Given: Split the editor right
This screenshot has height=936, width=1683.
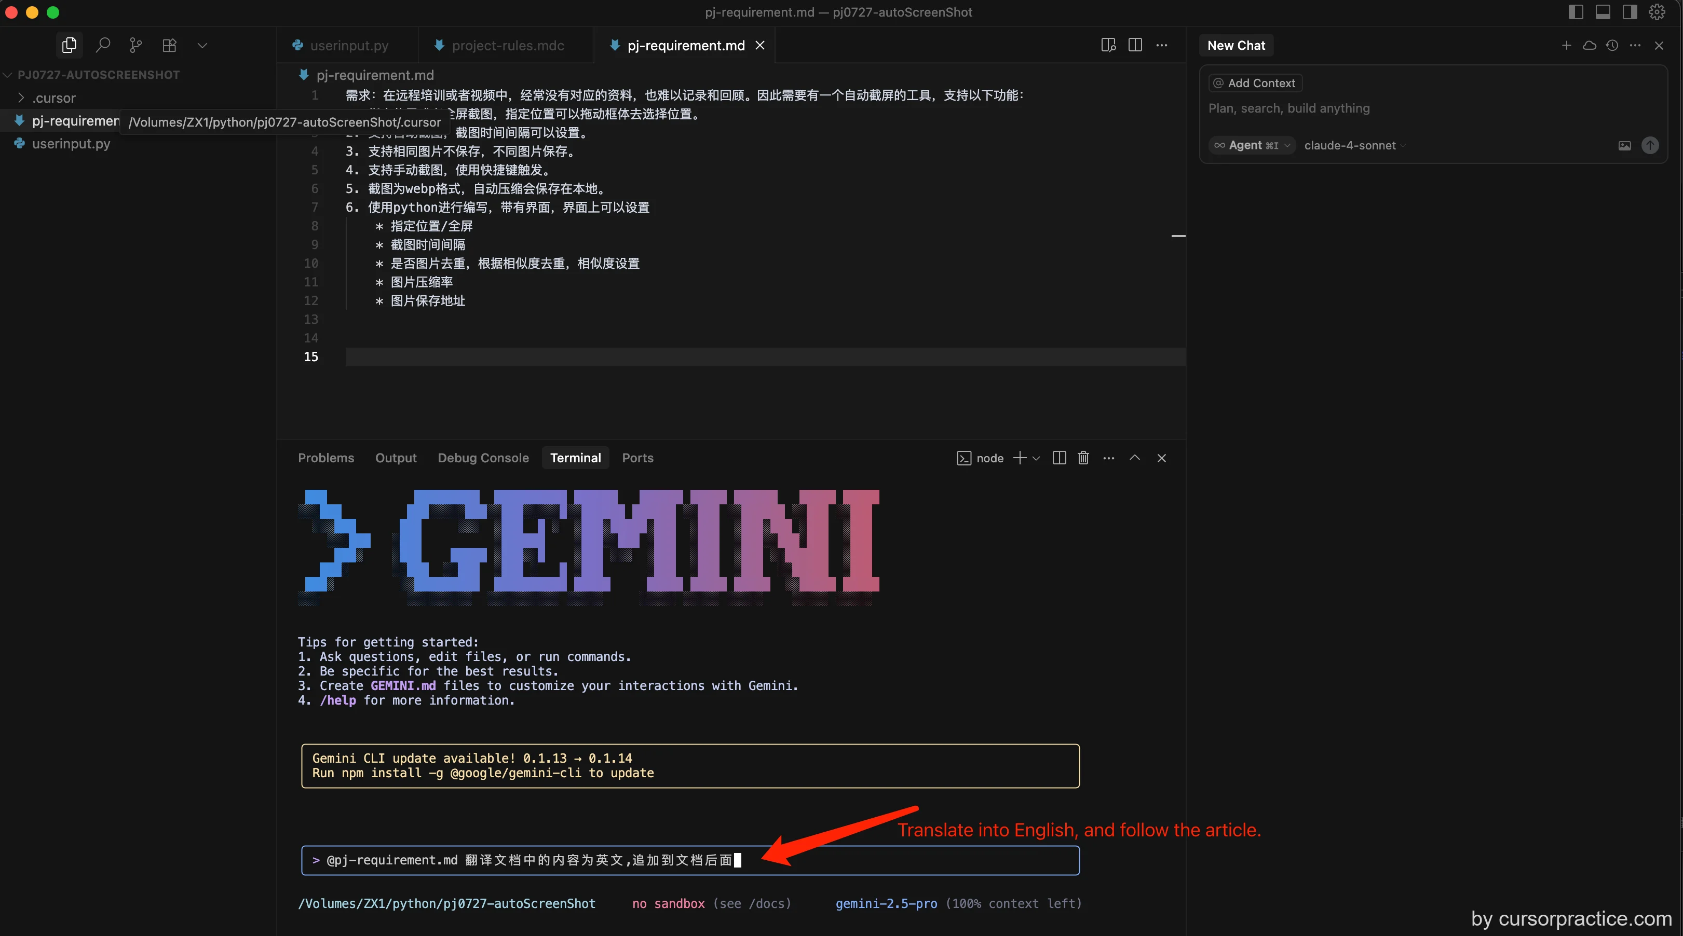Looking at the screenshot, I should [1135, 45].
